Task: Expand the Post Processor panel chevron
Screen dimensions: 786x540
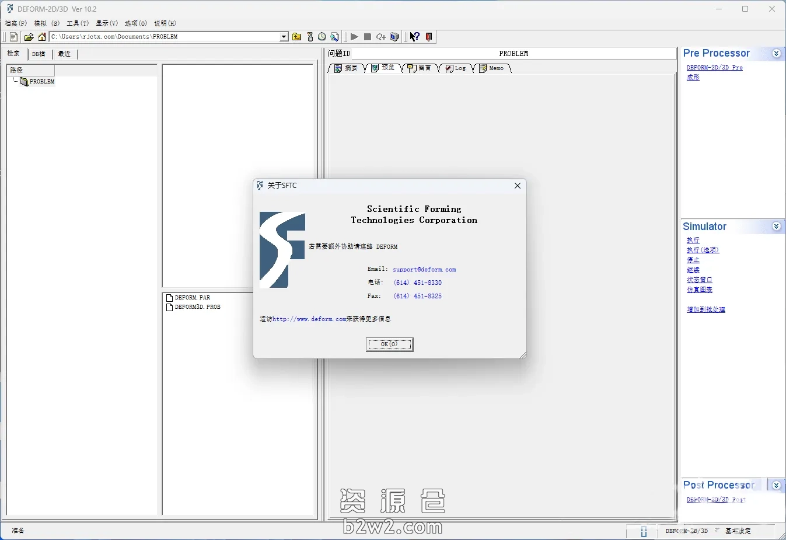Action: coord(776,485)
